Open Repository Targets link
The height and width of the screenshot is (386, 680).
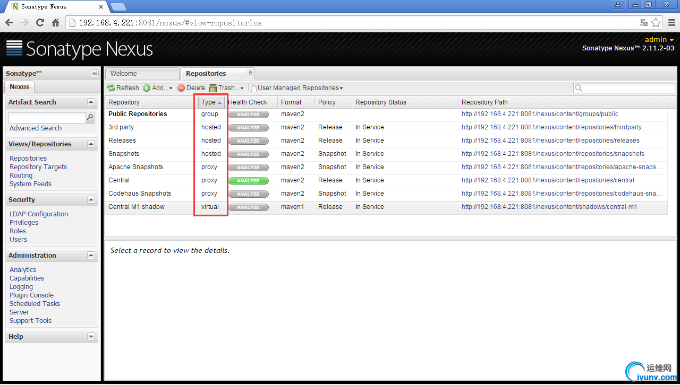(38, 167)
